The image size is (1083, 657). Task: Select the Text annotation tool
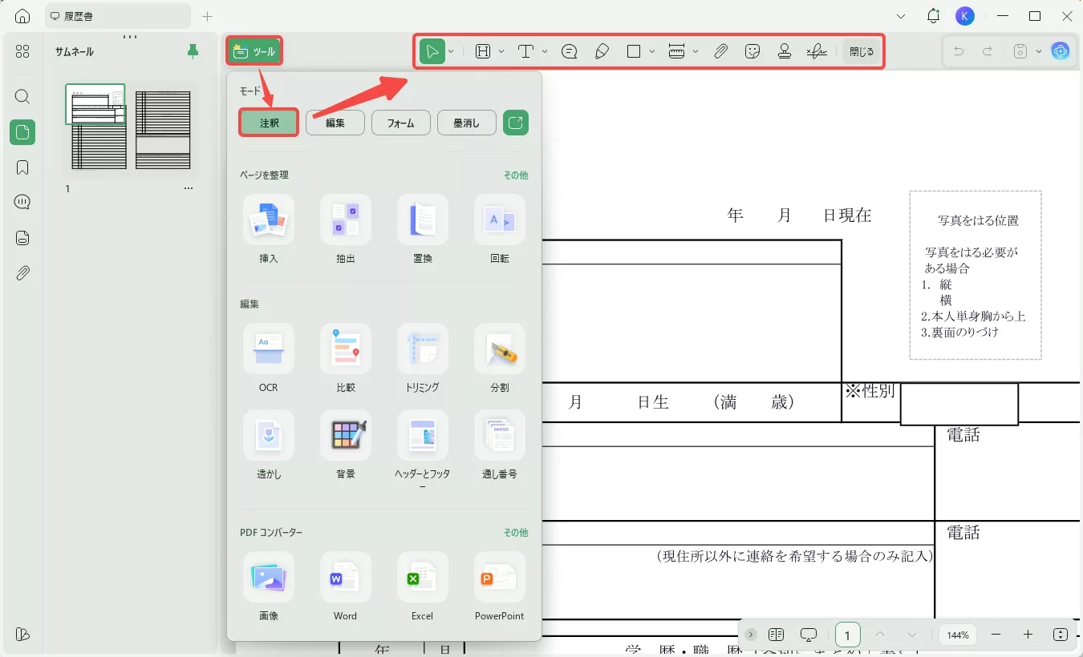click(x=525, y=50)
